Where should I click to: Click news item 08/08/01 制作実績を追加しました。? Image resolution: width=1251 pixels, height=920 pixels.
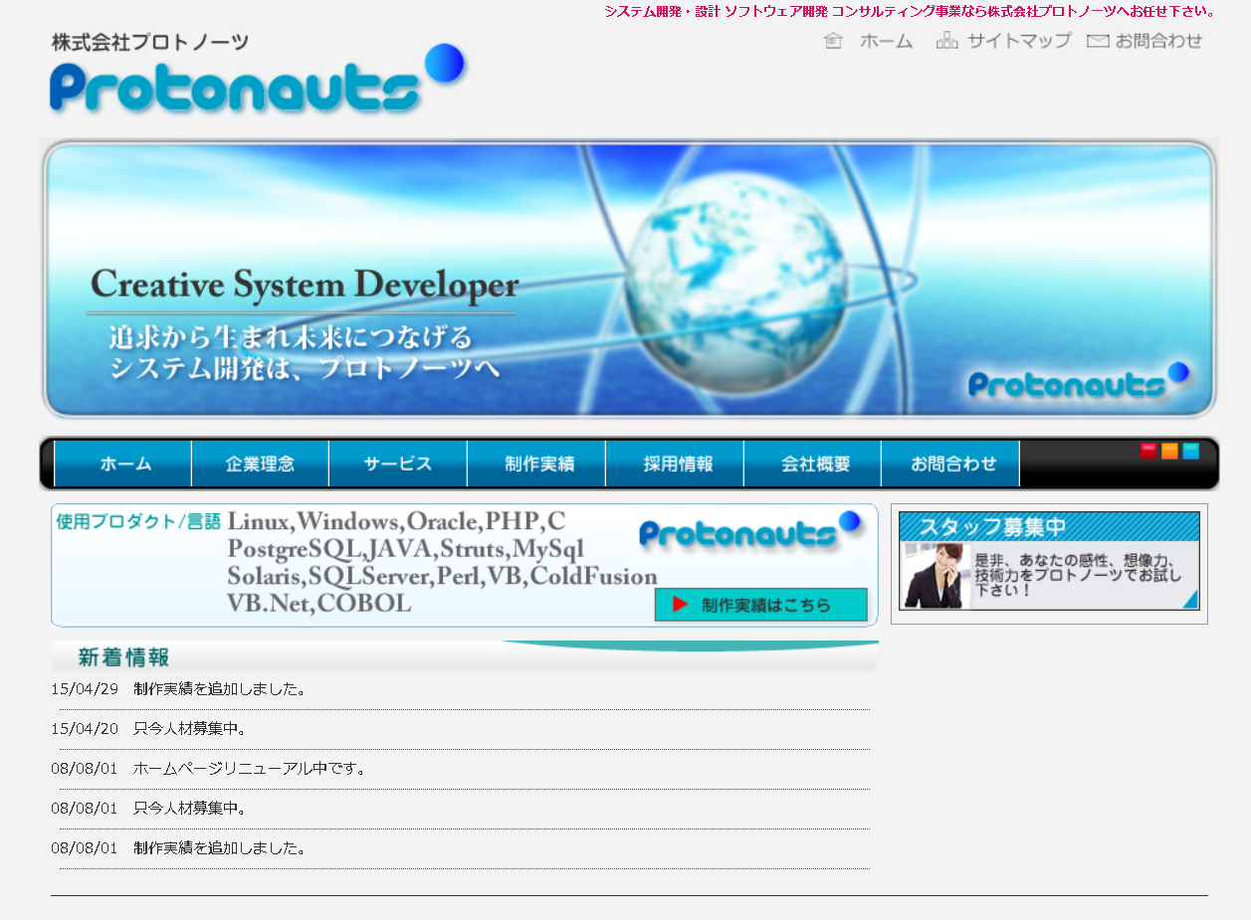[179, 847]
